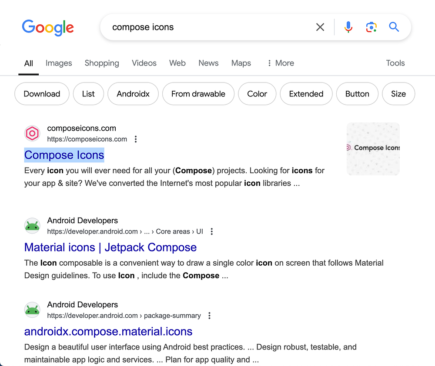Click the Android favicon of the androidx.compose.material.icons result
The width and height of the screenshot is (435, 366).
32,310
